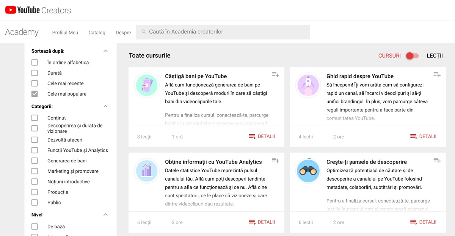Screen dimensions: 455x236
Task: Collapse the Nivel section
Action: click(x=106, y=214)
